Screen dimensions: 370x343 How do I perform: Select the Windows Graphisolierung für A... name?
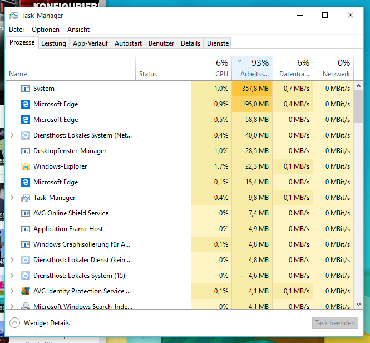82,244
